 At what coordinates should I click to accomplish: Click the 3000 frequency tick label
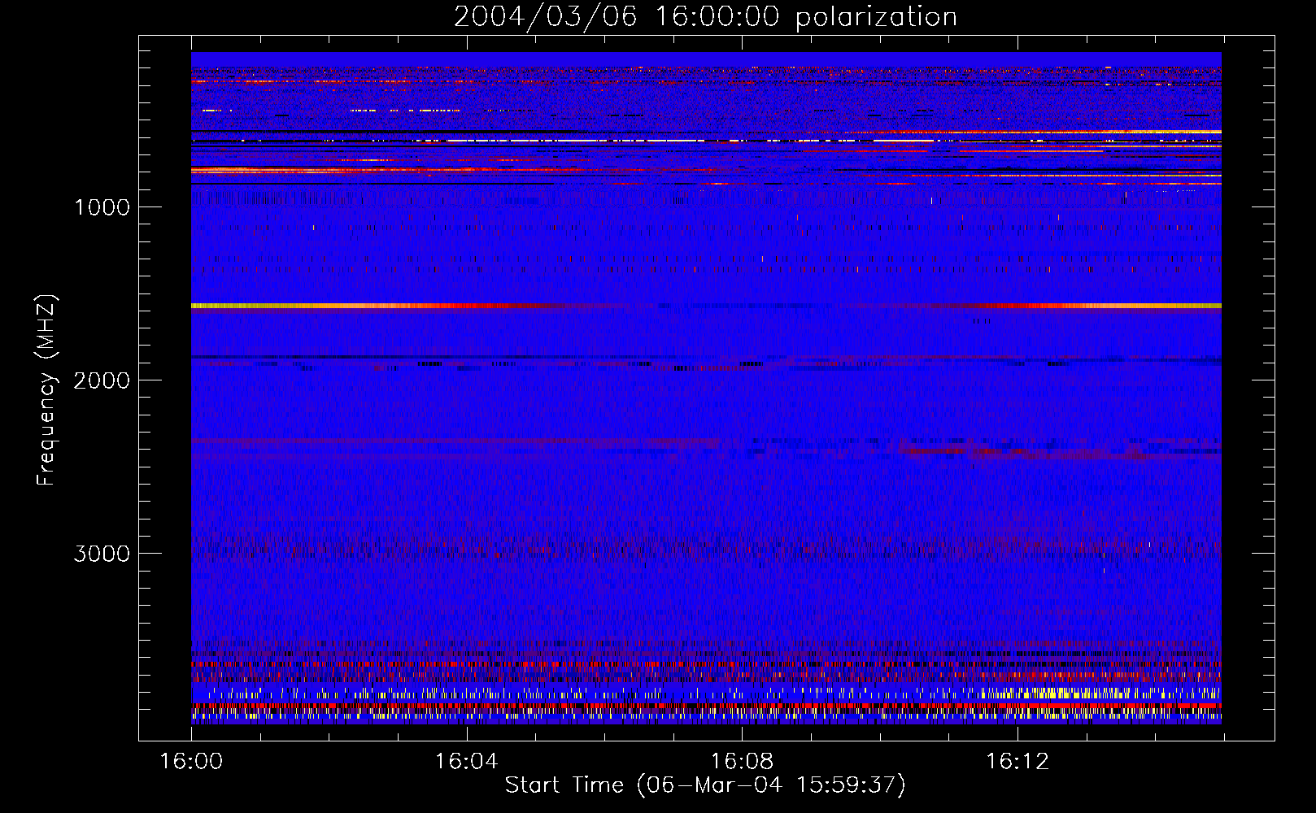[102, 554]
